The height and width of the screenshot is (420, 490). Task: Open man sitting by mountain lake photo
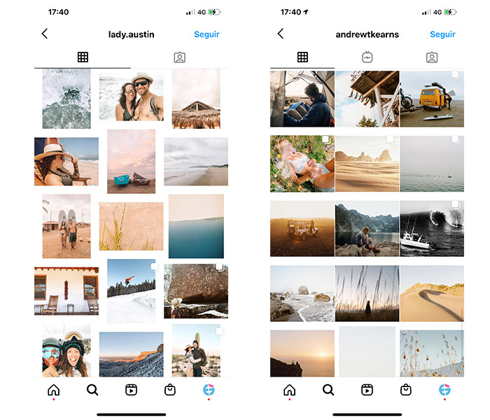[367, 228]
